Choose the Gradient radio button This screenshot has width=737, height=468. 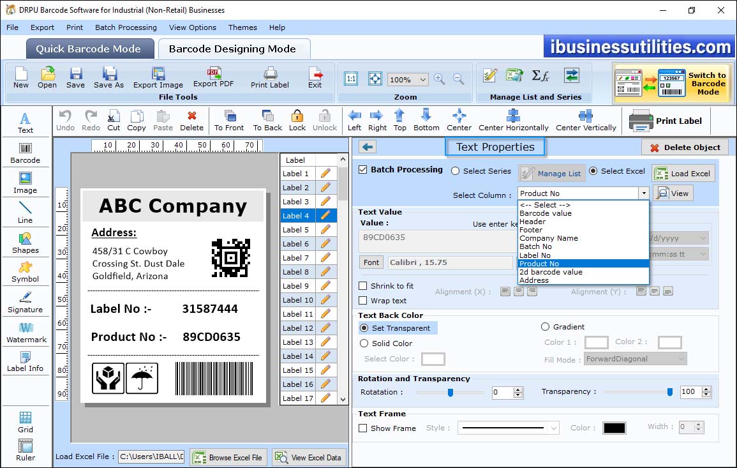point(545,327)
